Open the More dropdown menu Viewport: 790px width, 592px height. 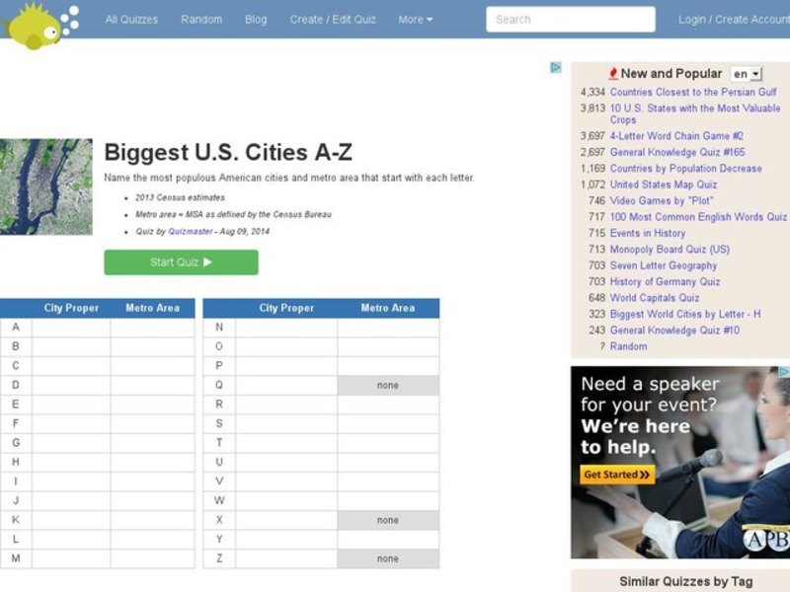point(414,19)
